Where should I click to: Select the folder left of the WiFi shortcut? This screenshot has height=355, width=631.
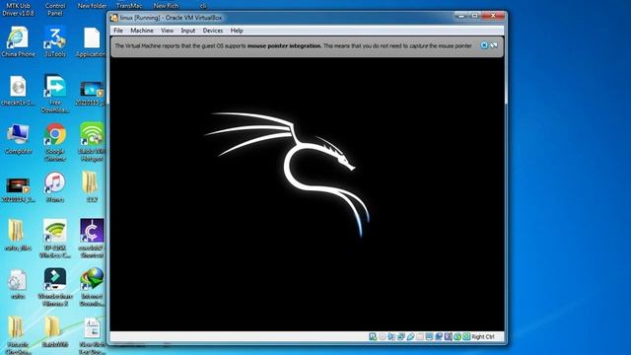(x=17, y=235)
